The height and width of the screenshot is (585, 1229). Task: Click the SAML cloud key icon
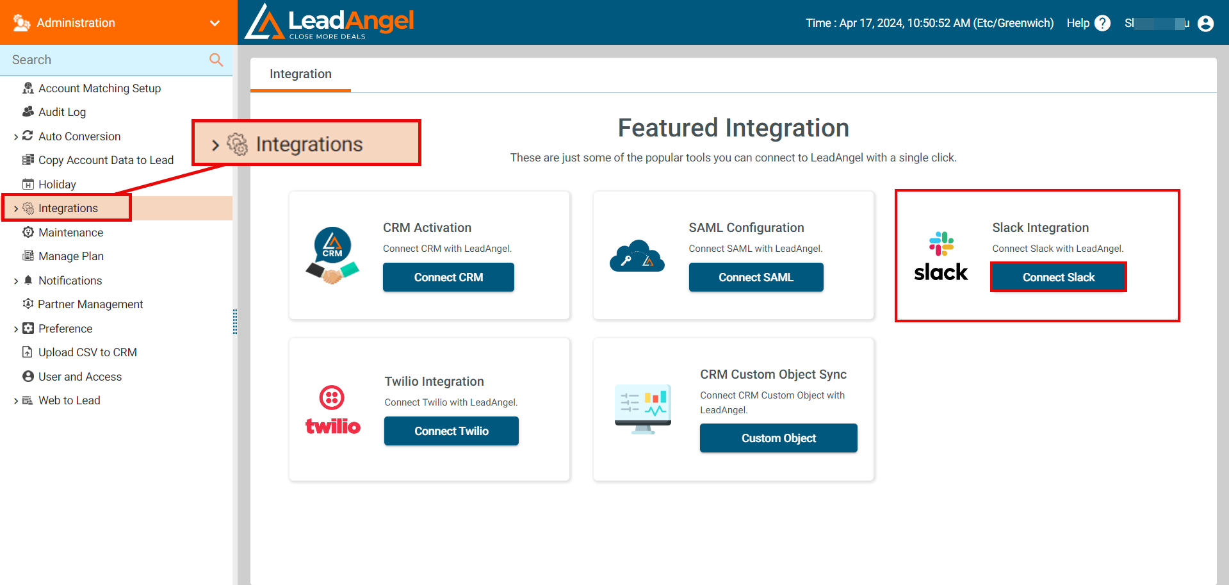tap(637, 256)
